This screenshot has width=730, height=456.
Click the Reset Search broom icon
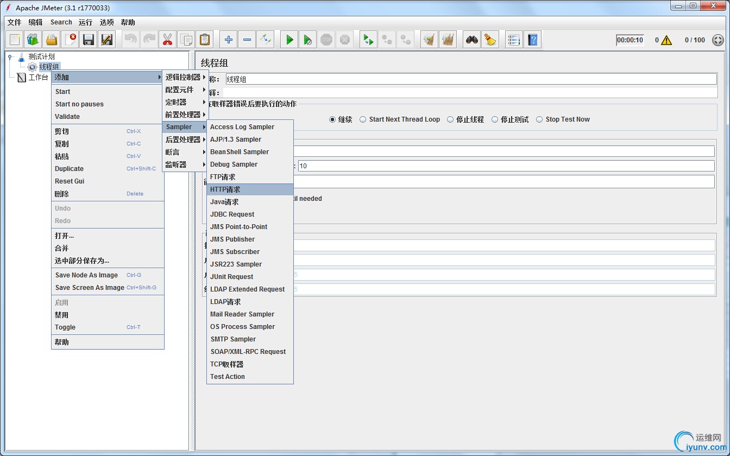tap(490, 40)
